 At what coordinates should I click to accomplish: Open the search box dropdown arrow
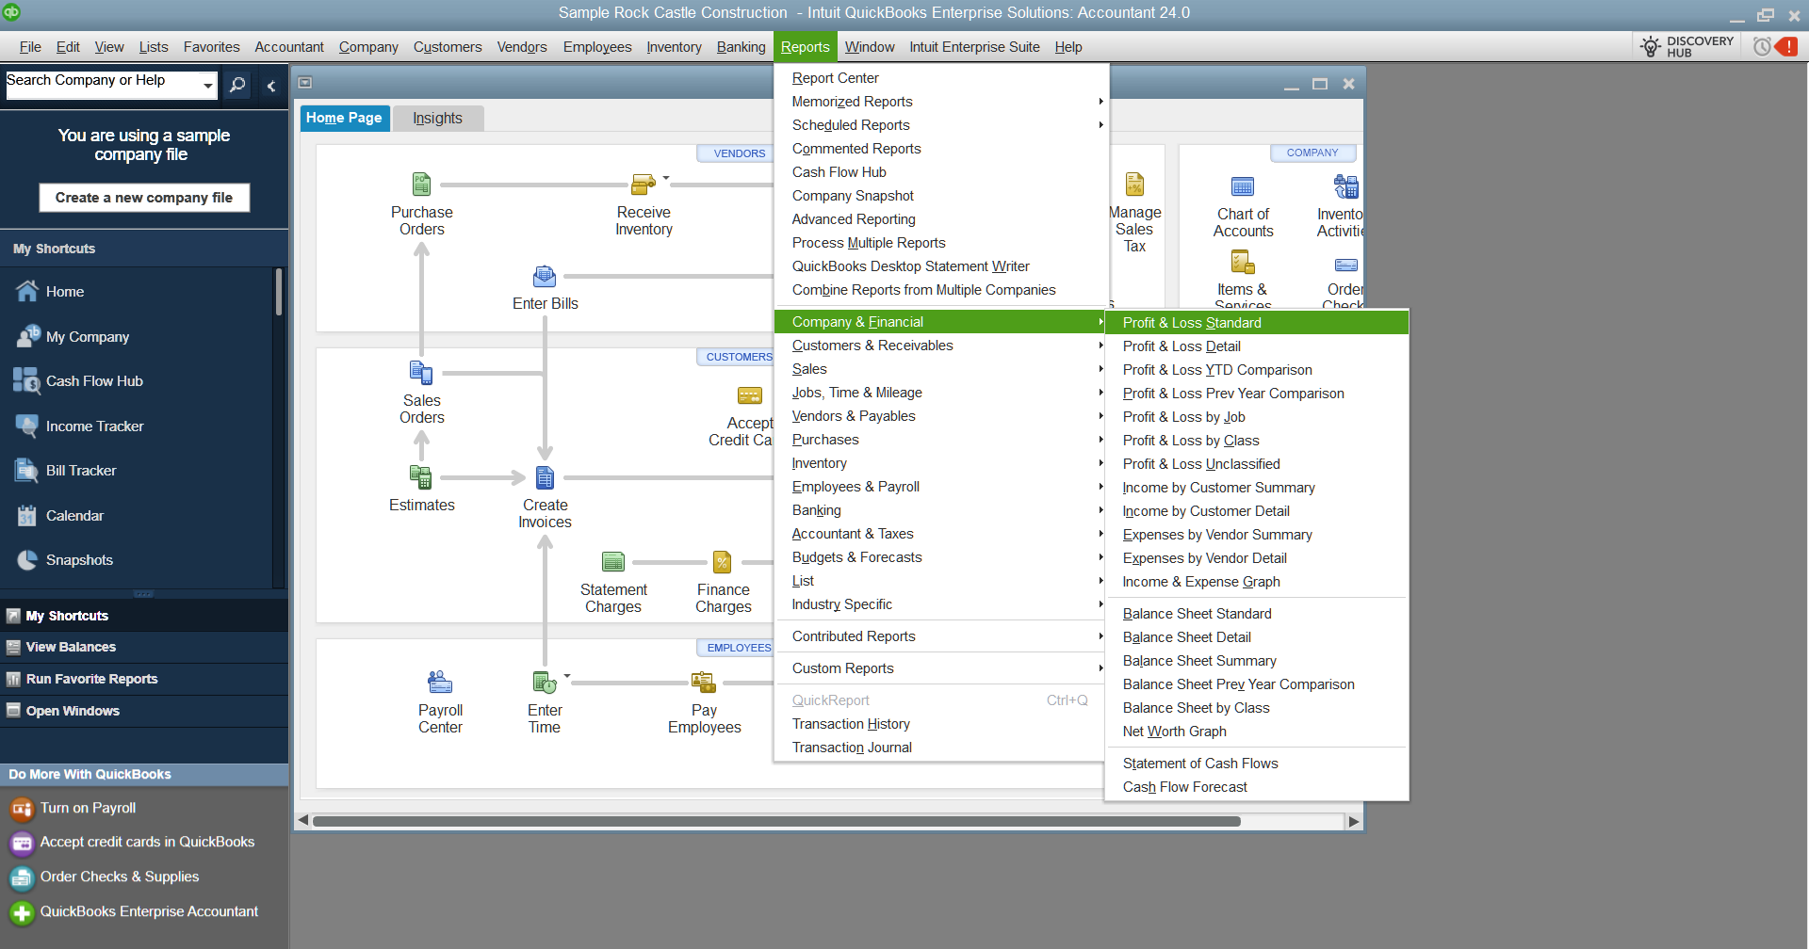[207, 86]
